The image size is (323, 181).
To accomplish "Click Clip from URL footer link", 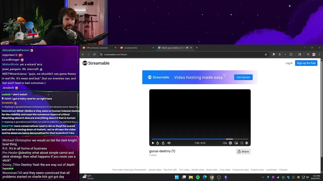I will tap(170, 170).
